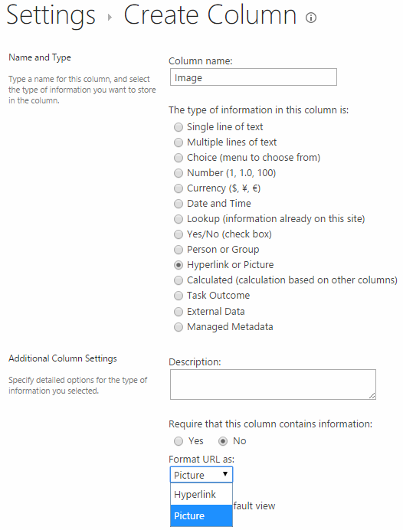Click the breadcrumb arrow separator after Settings

click(110, 18)
